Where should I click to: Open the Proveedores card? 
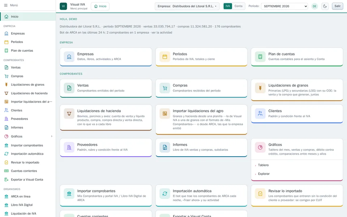[106, 148]
